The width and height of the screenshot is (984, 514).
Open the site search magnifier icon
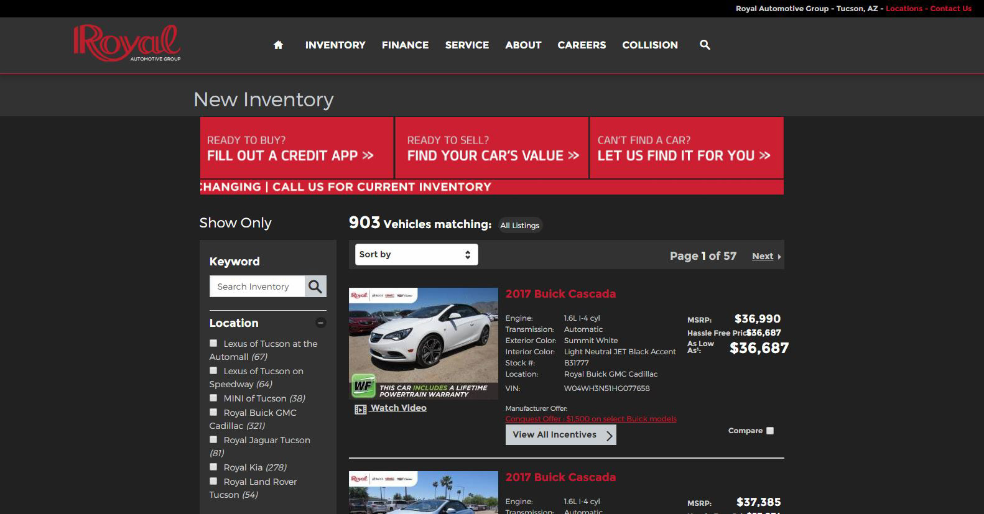(x=705, y=45)
